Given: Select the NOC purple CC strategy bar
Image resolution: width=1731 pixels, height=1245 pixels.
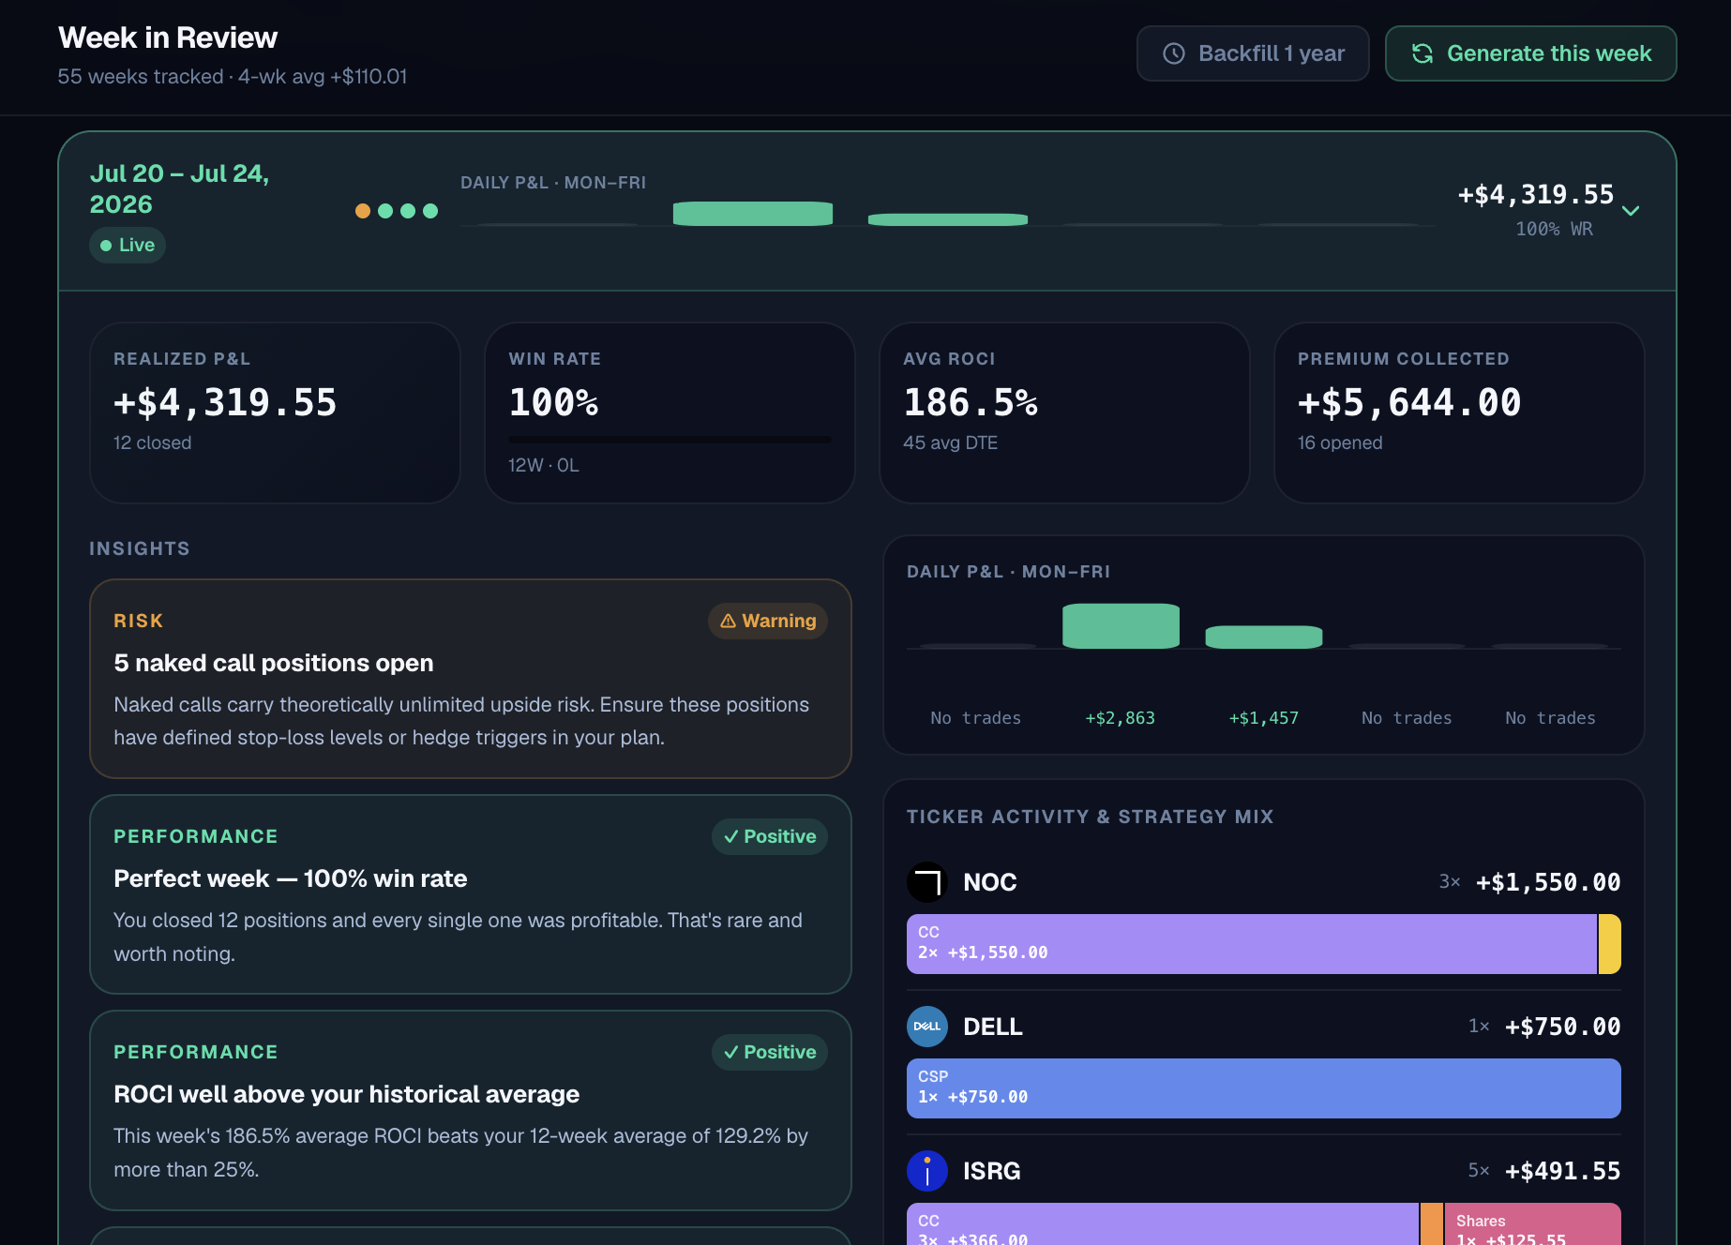Looking at the screenshot, I should click(1252, 944).
